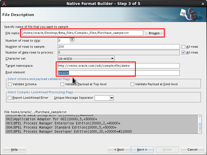Go back with the Back button

point(119,149)
